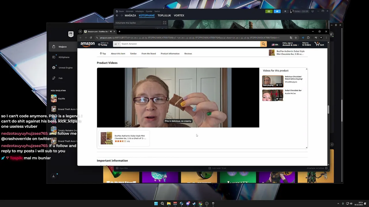369x207 pixels.
Task: Open the EN language selector dropdown
Action: click(275, 45)
